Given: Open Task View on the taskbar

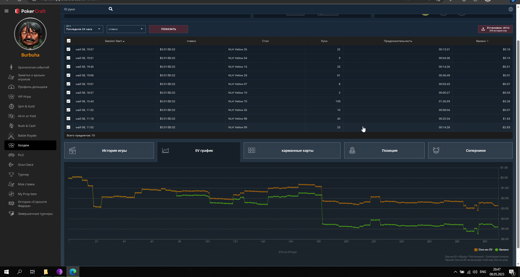Looking at the screenshot, I should point(33,272).
